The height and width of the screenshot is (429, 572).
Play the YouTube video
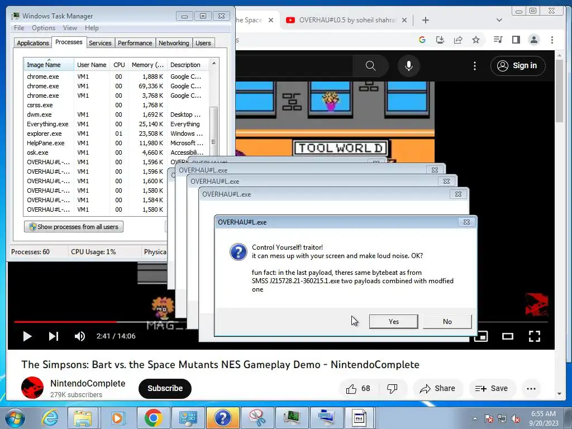27,336
